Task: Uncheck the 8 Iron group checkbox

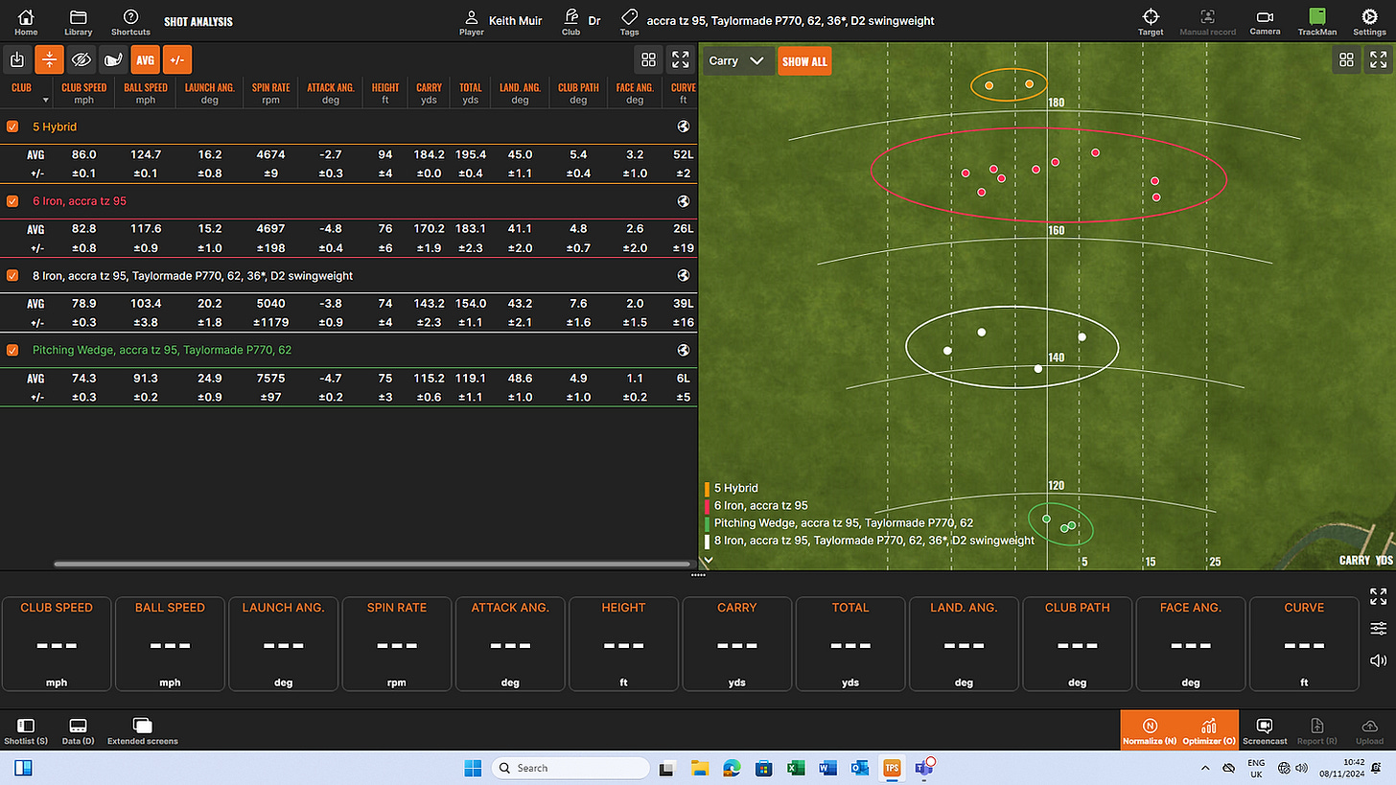Action: click(x=12, y=275)
